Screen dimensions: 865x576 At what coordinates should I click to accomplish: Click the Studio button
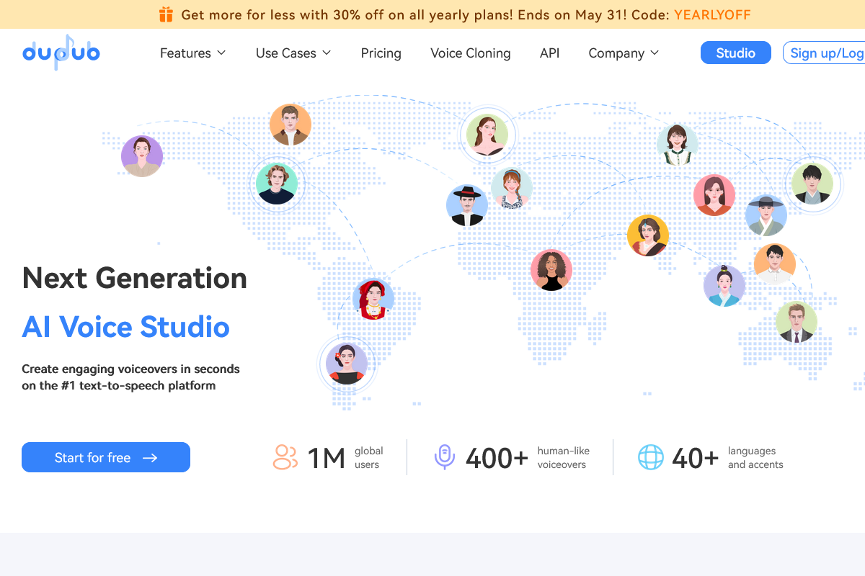coord(735,53)
